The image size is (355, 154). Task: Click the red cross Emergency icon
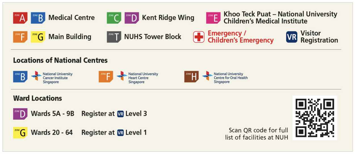click(x=199, y=37)
